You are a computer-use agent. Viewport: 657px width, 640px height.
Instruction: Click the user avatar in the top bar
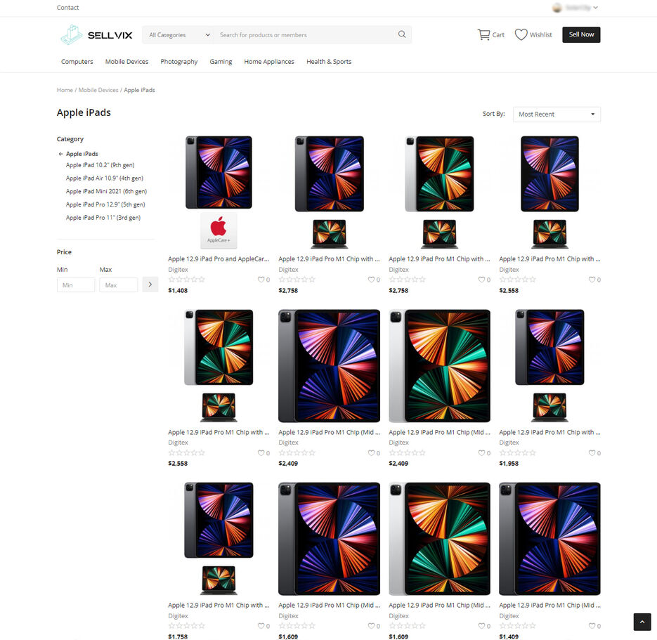(557, 8)
